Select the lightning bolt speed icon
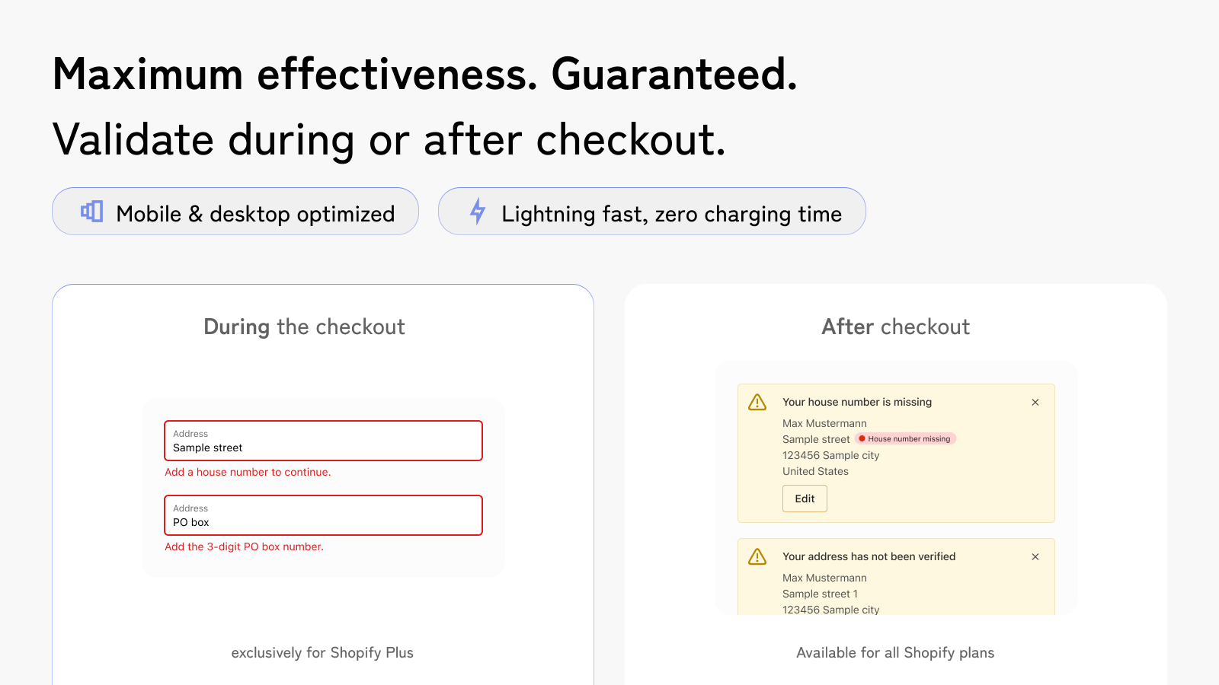1219x685 pixels. [478, 212]
